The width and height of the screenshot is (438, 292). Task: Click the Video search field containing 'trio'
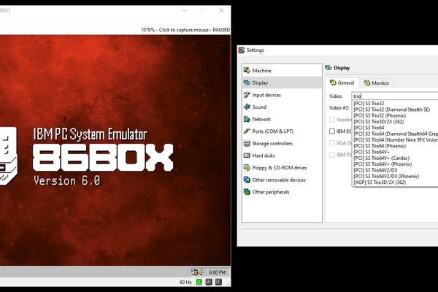[x=395, y=96]
